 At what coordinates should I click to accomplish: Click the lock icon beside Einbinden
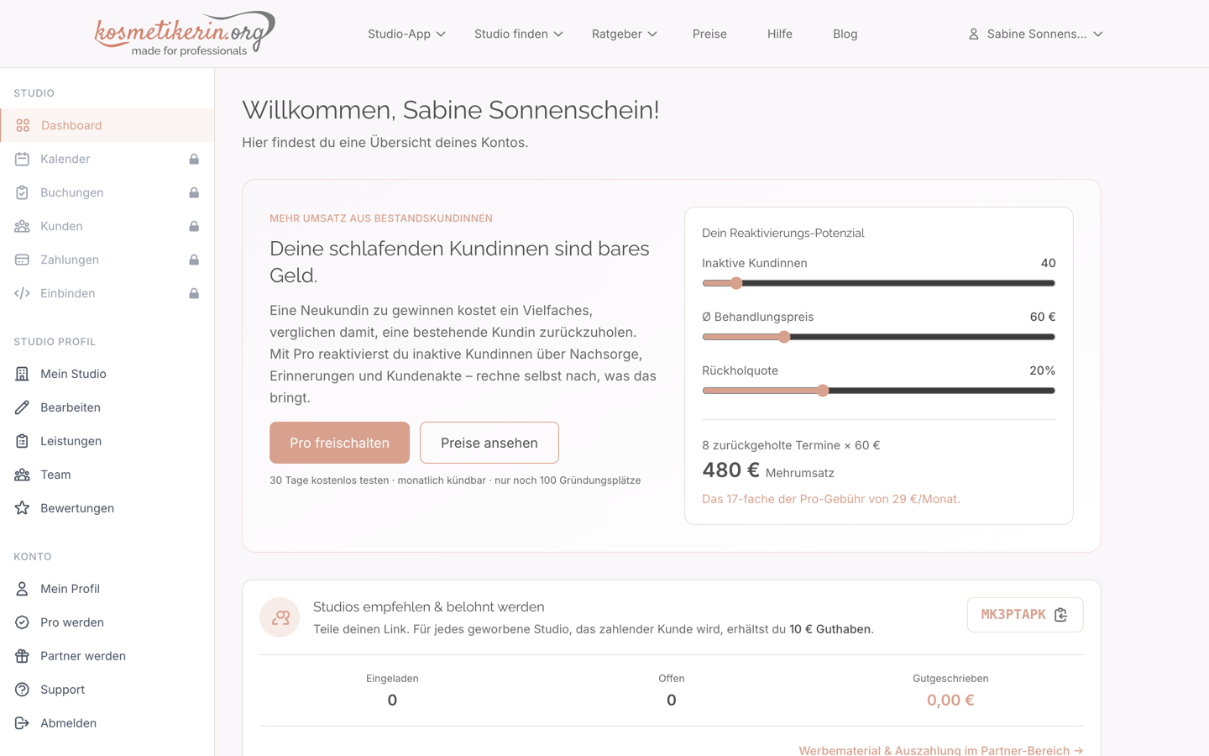pos(194,293)
